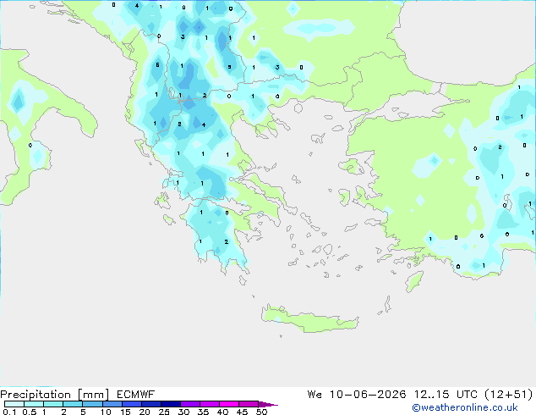Select the 10–15 mm legend color swatch
This screenshot has width=536, height=415.
[x=112, y=404]
